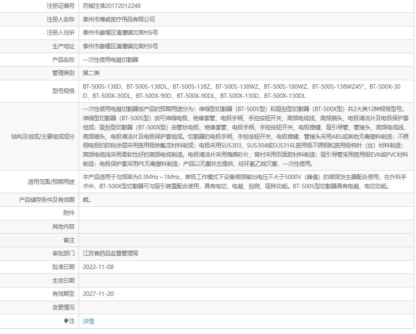Click the model spec text starting BT-500S-138D
The image size is (416, 334).
(x=242, y=91)
